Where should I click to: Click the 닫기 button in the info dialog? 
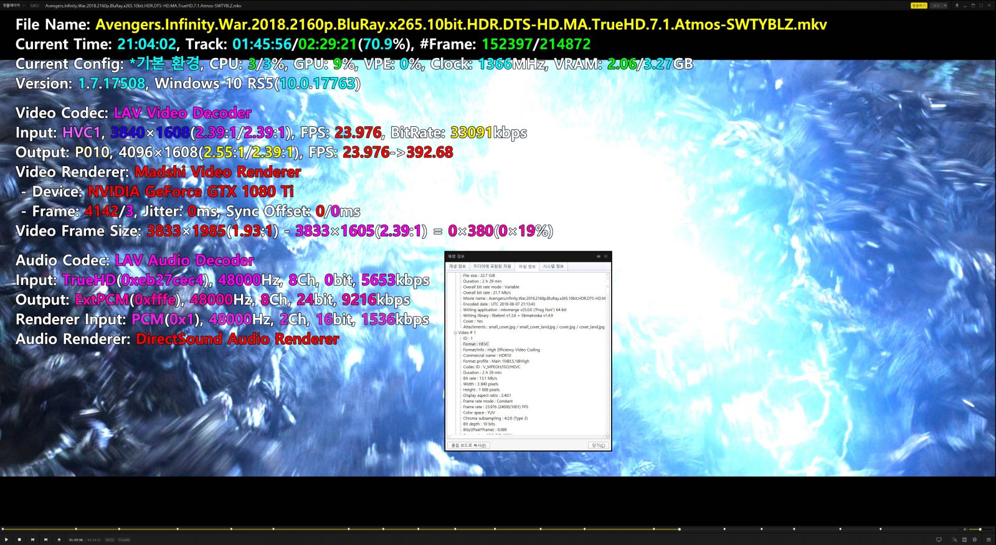[598, 445]
